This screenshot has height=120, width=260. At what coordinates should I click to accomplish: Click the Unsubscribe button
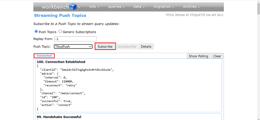127,46
